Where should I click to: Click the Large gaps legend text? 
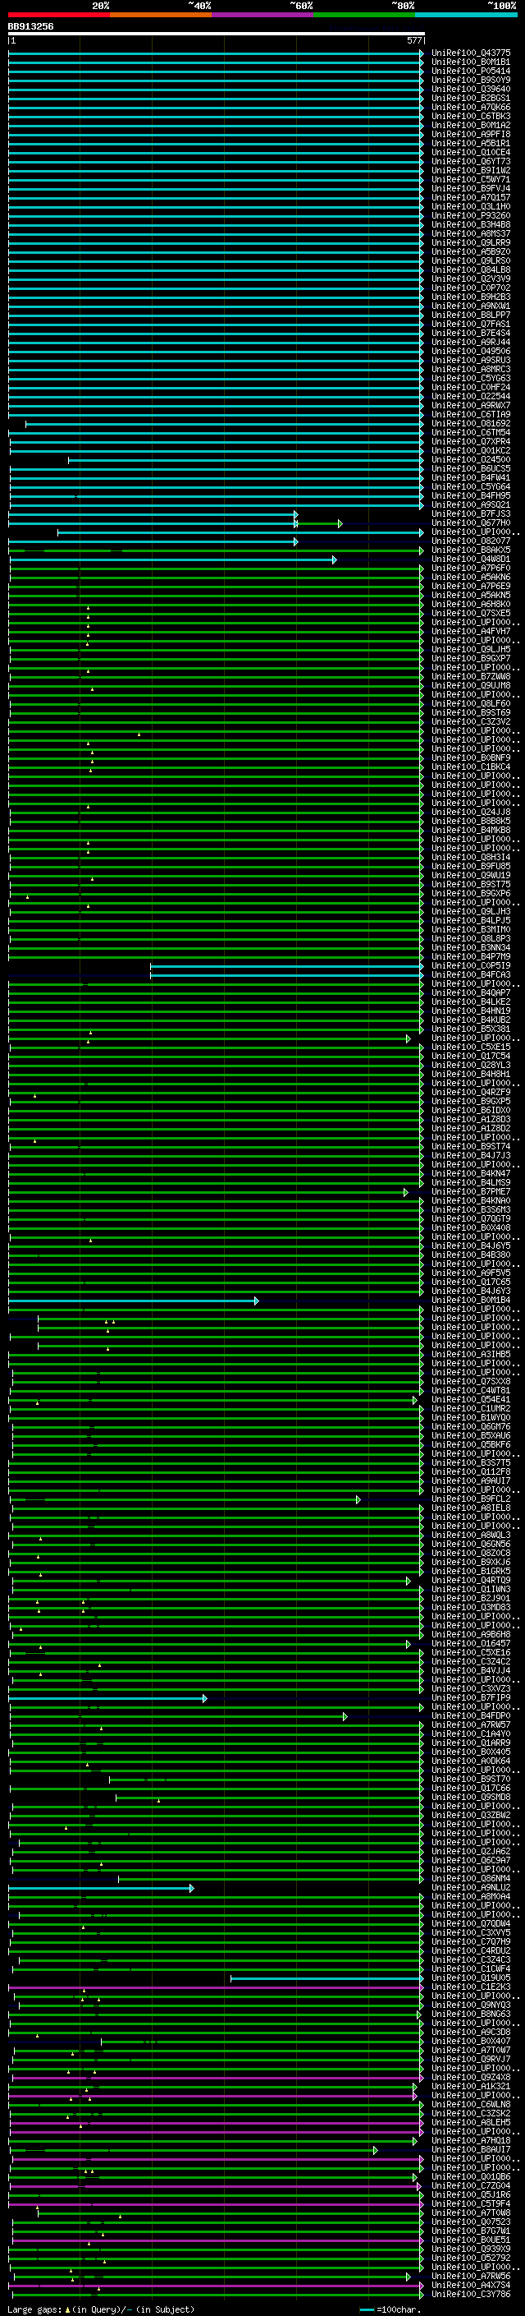click(x=101, y=2309)
